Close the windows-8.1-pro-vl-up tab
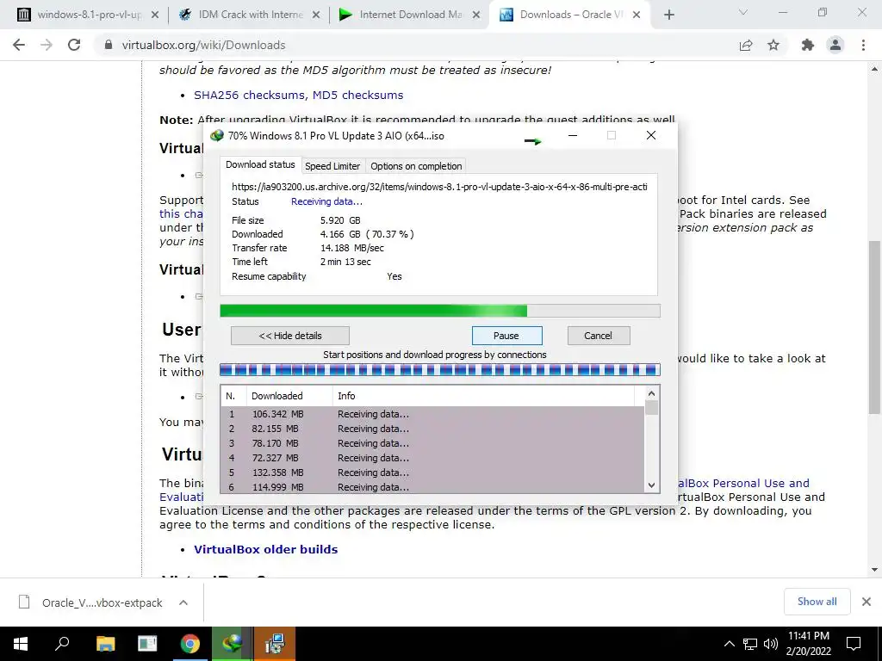This screenshot has height=661, width=882. 155,15
